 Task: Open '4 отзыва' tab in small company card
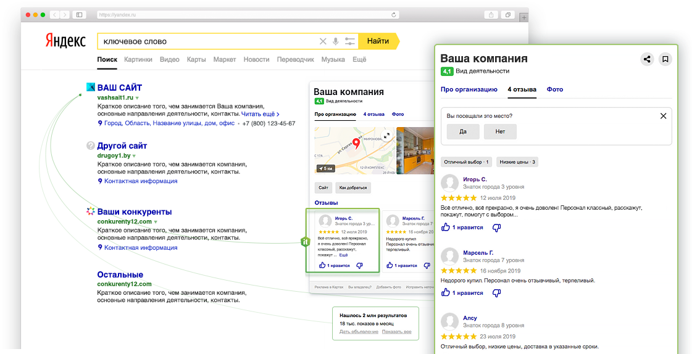[x=374, y=114]
